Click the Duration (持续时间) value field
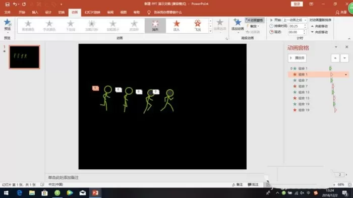Image resolution: width=353 pixels, height=198 pixels. (x=296, y=26)
